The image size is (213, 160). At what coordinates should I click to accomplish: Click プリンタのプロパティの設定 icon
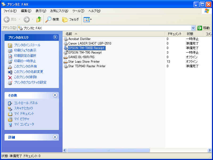pos(10,83)
